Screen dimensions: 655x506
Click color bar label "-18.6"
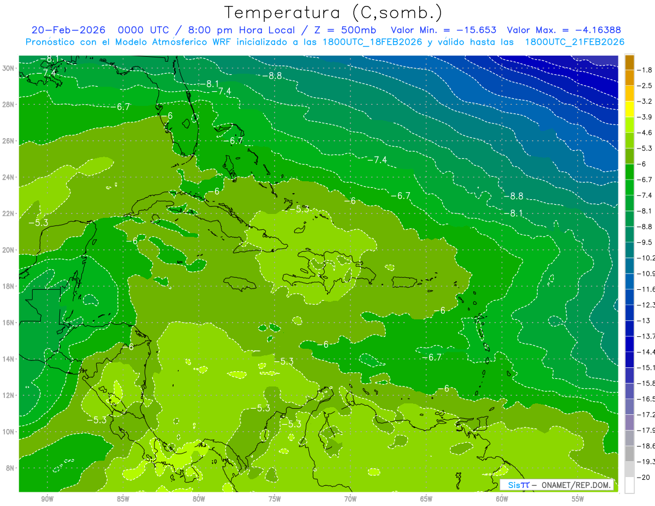pyautogui.click(x=646, y=446)
